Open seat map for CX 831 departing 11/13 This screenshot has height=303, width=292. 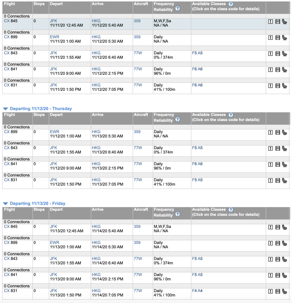click(284, 291)
